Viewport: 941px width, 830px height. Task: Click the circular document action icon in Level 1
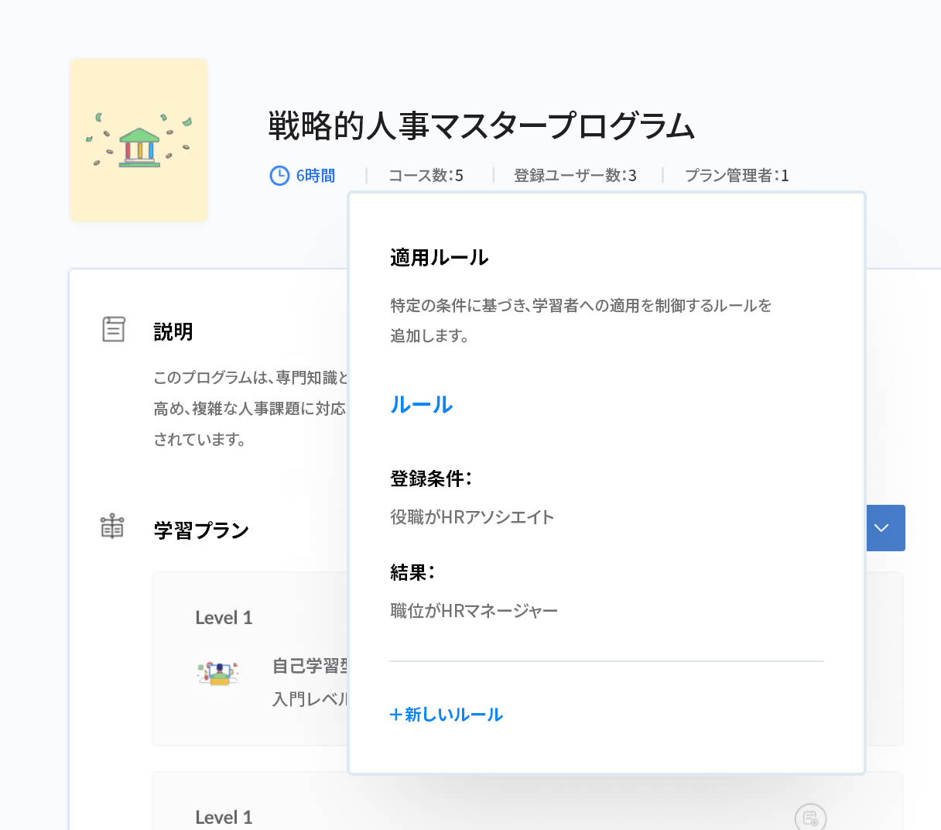tap(810, 818)
